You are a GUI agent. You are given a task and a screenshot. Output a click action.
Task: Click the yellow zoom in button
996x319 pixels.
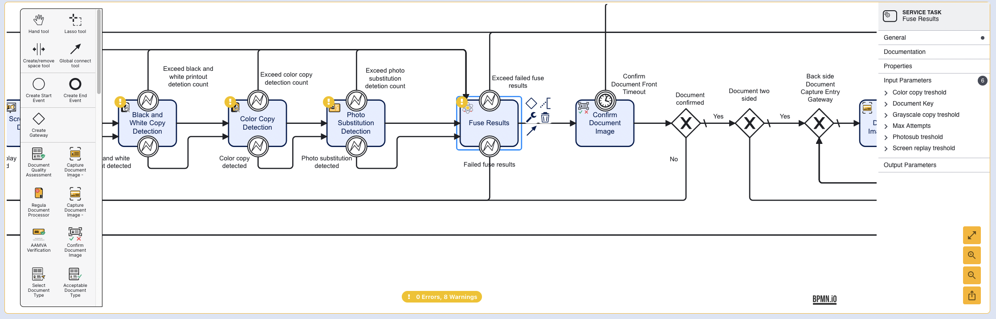(972, 255)
